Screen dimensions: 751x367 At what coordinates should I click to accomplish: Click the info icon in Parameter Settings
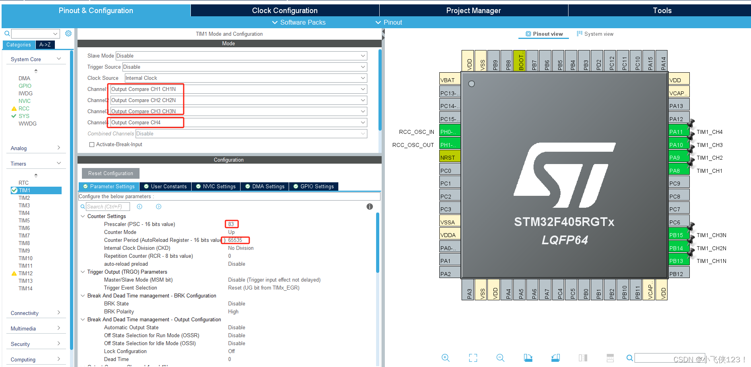click(x=369, y=207)
